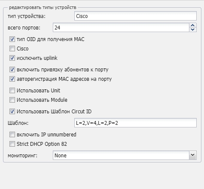This screenshot has width=204, height=189.
Task: Check Использовать Module box
Action: (x=12, y=100)
